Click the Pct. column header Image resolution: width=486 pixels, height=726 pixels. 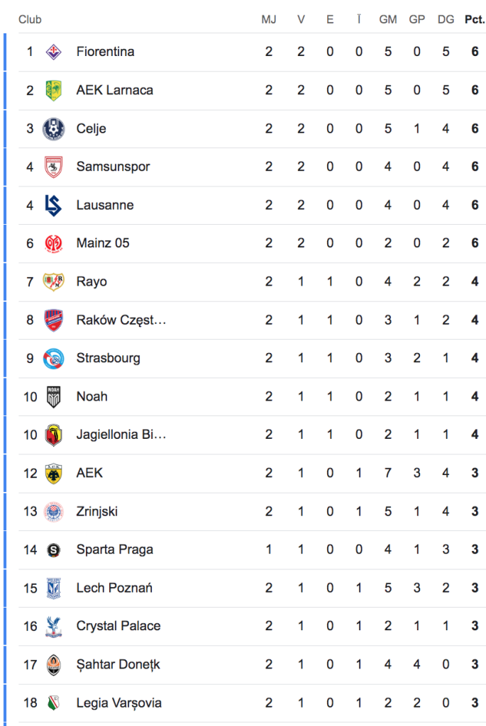[474, 19]
